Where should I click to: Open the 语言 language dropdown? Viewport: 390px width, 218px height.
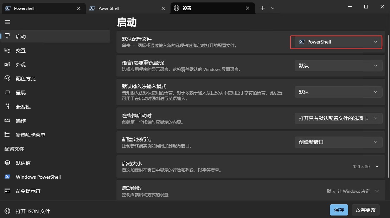tap(338, 66)
